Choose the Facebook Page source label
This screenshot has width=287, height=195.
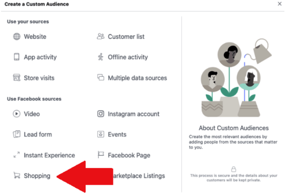(x=129, y=155)
